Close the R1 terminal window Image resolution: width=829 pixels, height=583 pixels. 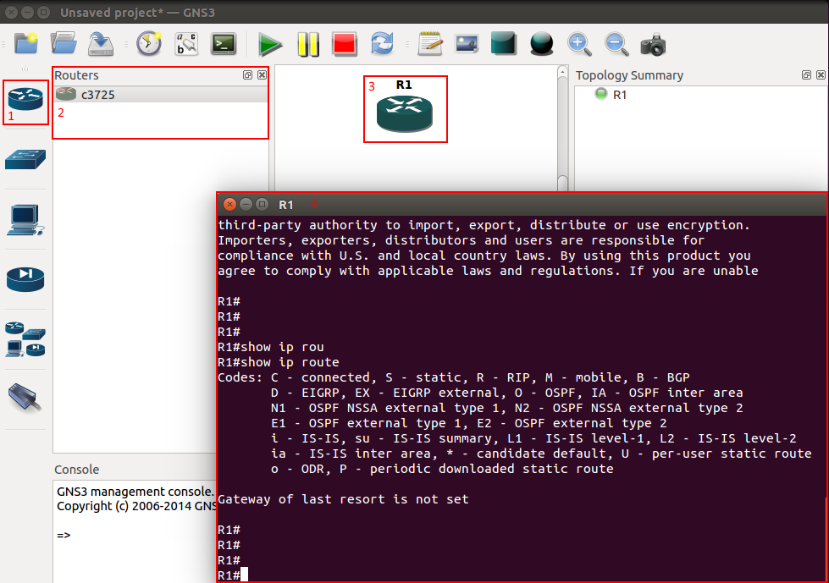coord(229,205)
